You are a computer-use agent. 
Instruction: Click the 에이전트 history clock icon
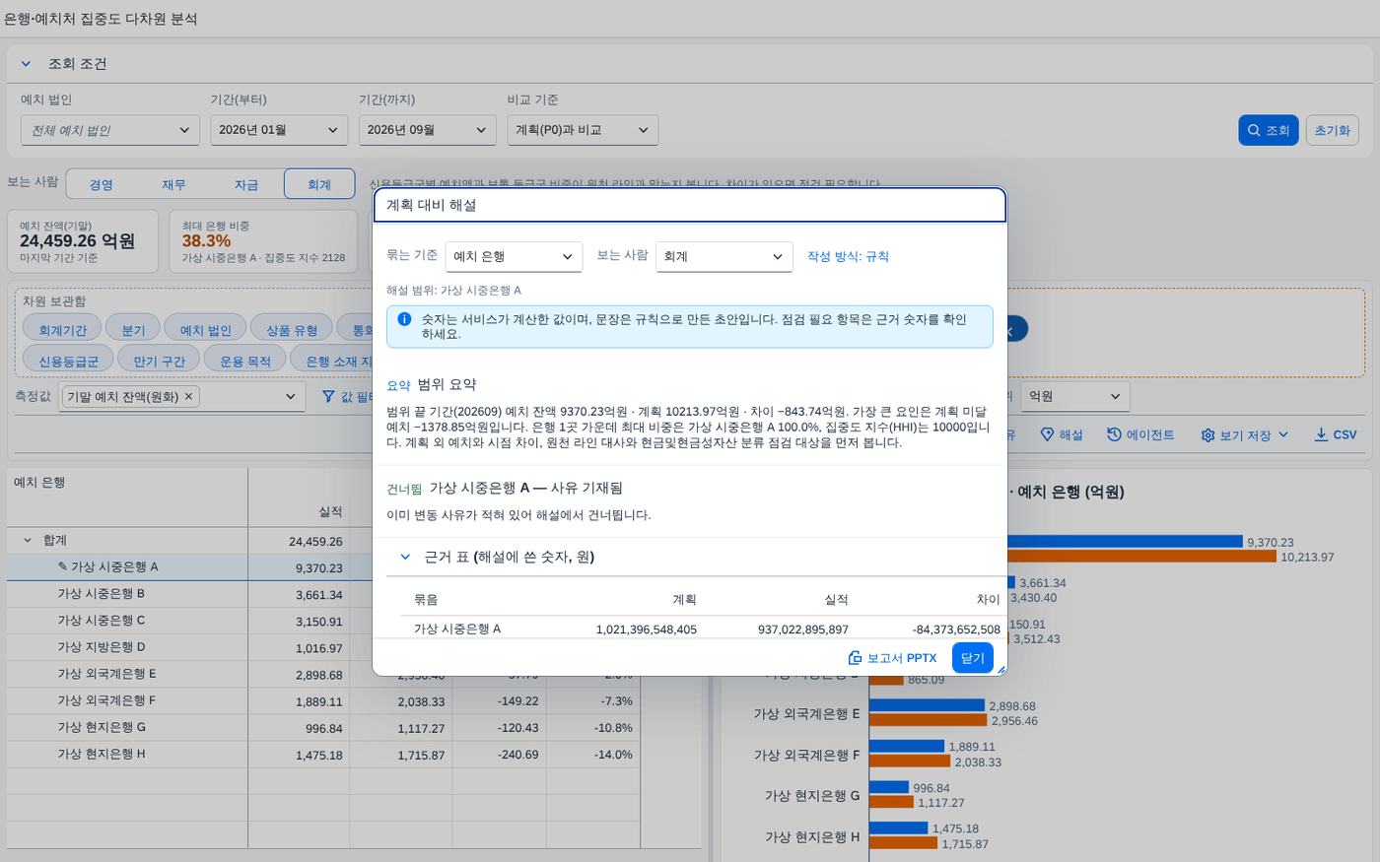click(1114, 434)
